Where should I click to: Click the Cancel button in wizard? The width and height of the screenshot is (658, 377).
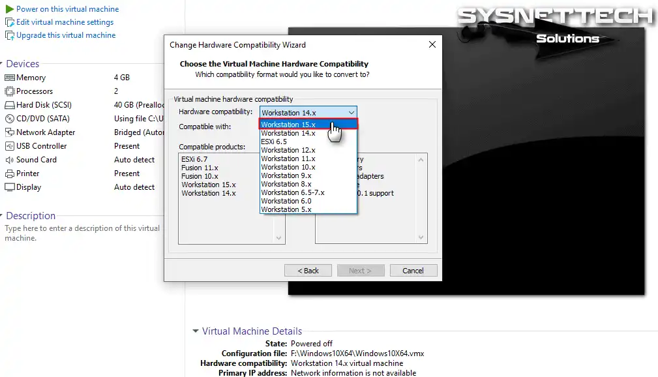(x=413, y=271)
